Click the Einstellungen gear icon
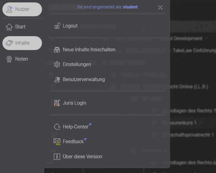The width and height of the screenshot is (216, 173). pyautogui.click(x=57, y=64)
